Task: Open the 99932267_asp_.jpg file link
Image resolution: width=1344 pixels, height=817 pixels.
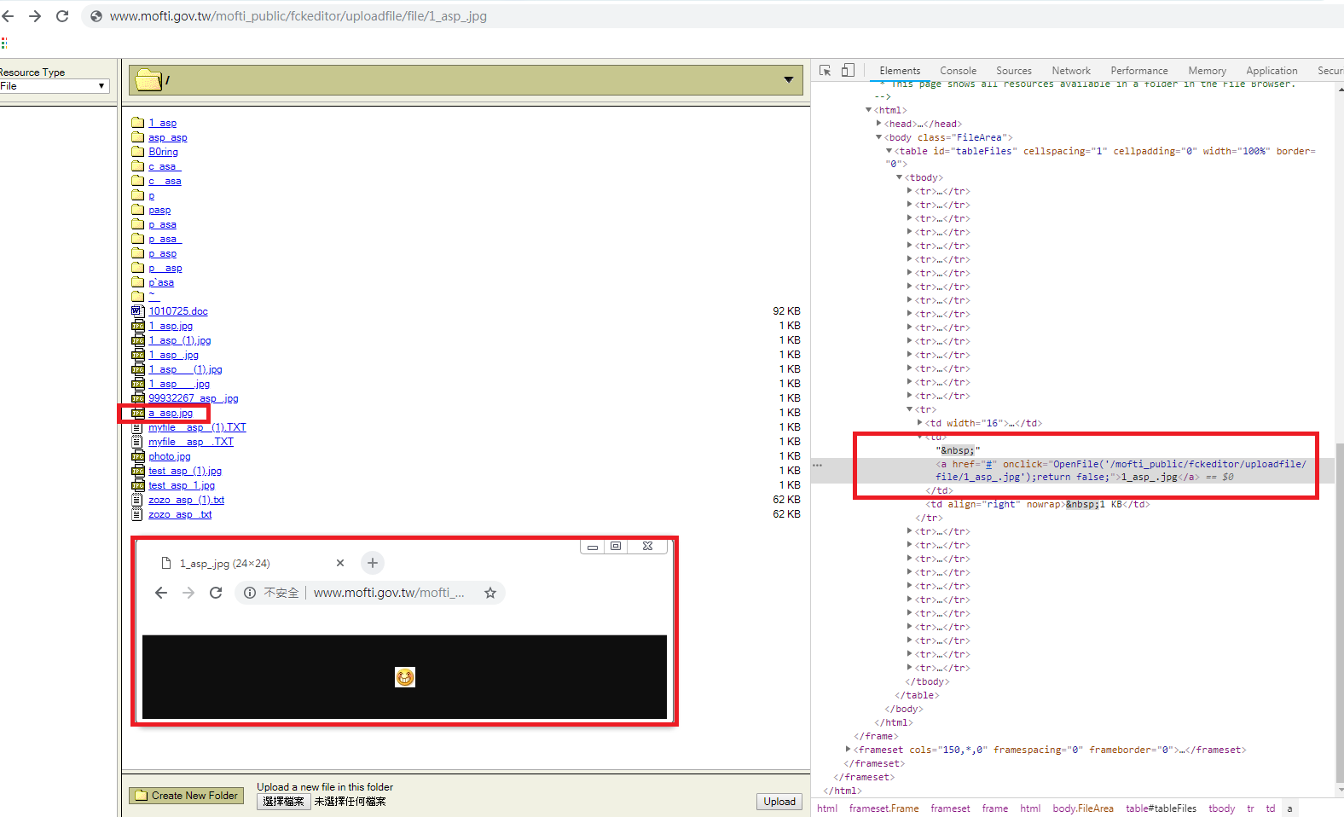Action: coord(193,398)
